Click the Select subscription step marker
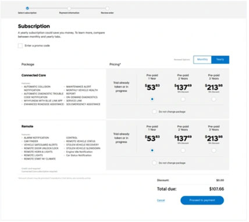 tap(27, 8)
